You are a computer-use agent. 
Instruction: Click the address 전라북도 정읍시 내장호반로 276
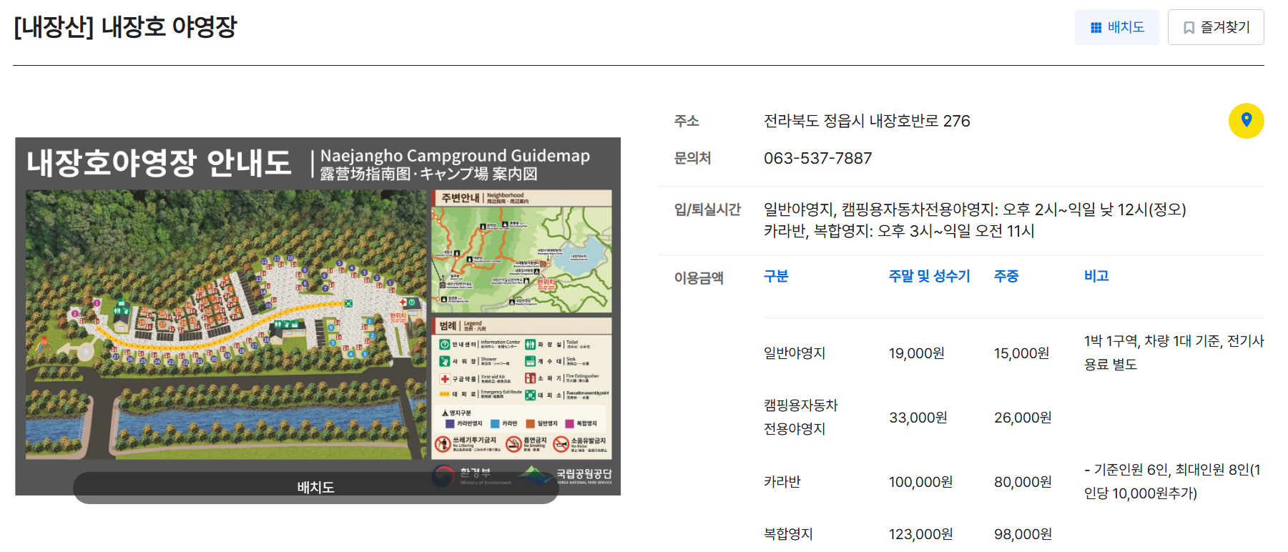(866, 121)
